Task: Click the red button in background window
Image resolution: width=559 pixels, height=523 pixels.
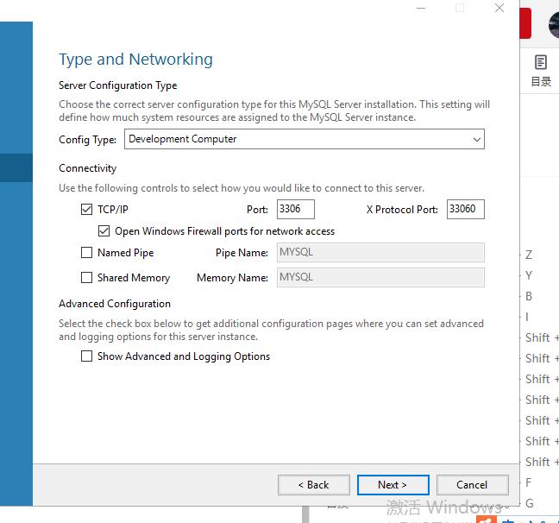Action: pos(525,23)
